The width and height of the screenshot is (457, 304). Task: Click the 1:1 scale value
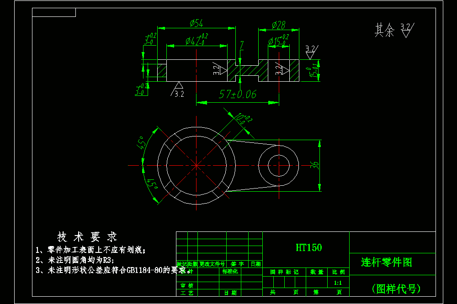click(338, 283)
